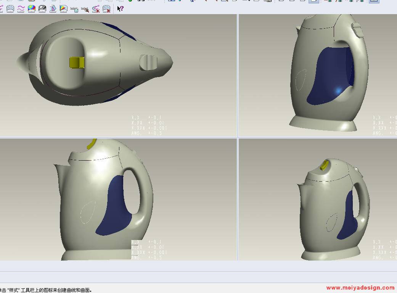Click the 'ANG. +-0.5' tolerance text in top view
Viewport: 397px width, 293px height.
click(146, 133)
